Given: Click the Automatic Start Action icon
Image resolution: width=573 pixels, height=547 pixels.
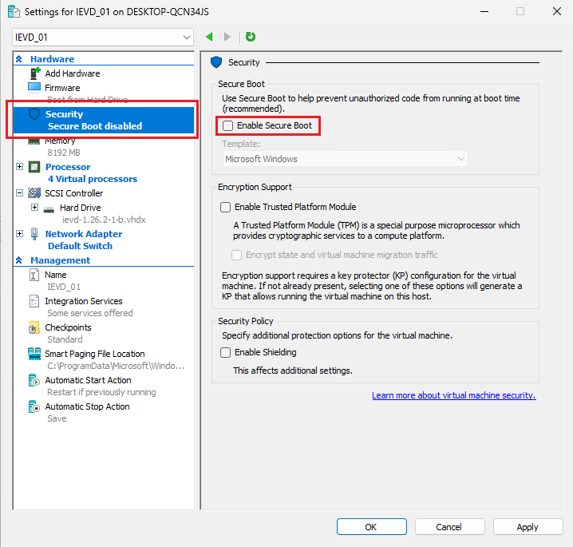Looking at the screenshot, I should point(34,380).
